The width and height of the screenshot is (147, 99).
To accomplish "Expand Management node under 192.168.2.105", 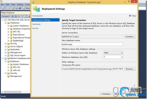I will (6, 52).
